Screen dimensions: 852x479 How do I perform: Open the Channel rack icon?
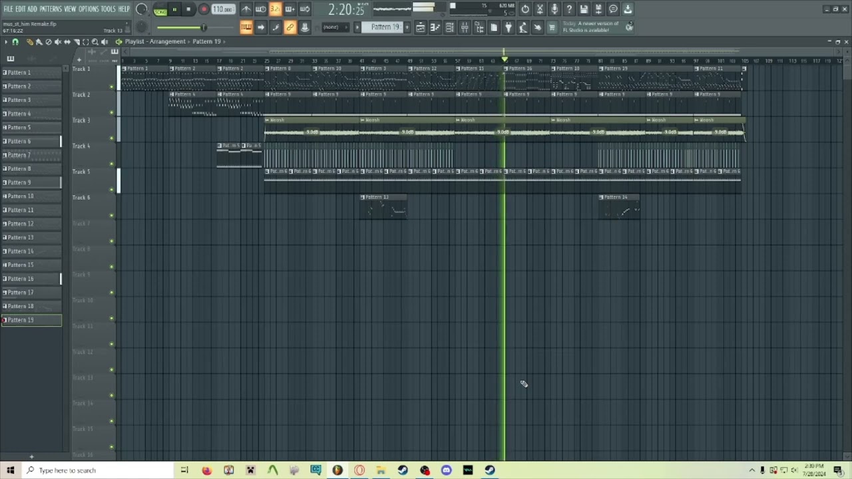click(x=450, y=27)
